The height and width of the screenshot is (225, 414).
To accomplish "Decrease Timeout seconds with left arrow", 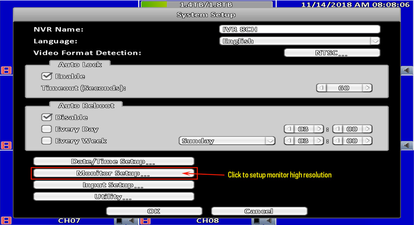I will (x=321, y=88).
